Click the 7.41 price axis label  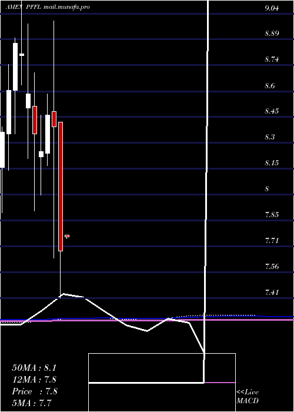click(x=272, y=292)
